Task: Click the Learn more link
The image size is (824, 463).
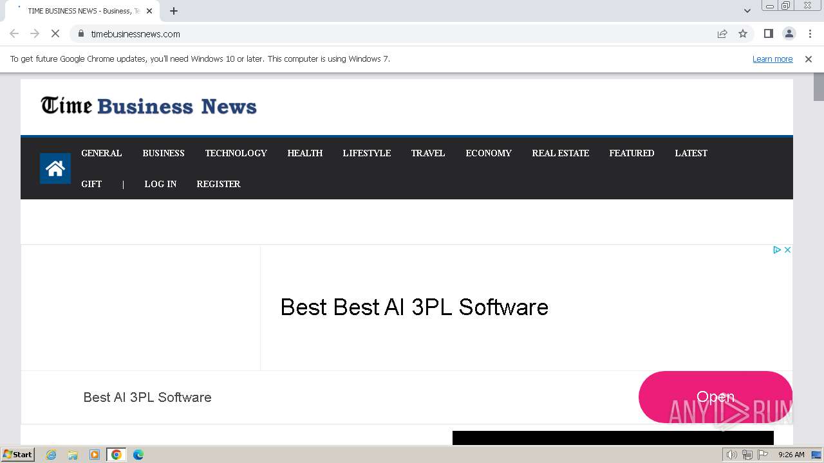Action: click(772, 59)
